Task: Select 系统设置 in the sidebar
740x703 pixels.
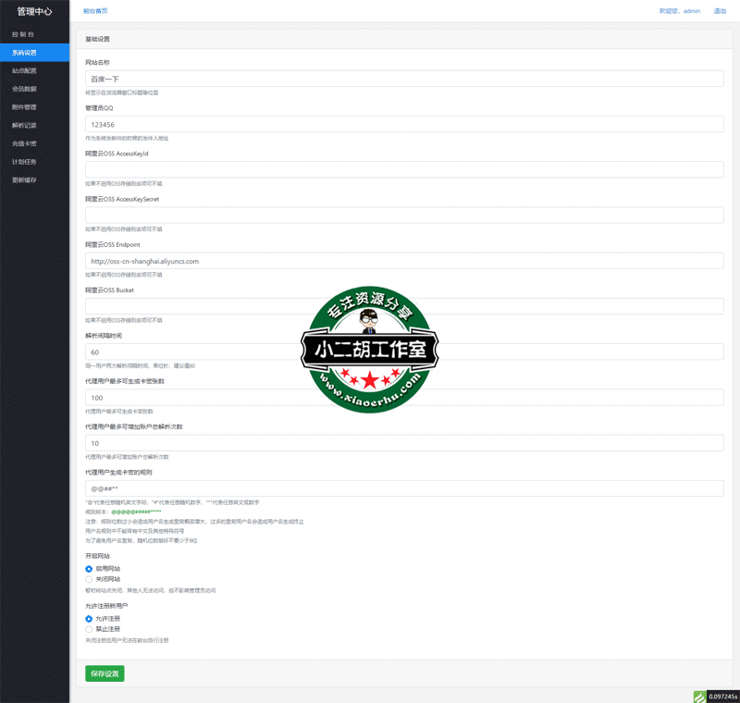Action: [x=25, y=53]
